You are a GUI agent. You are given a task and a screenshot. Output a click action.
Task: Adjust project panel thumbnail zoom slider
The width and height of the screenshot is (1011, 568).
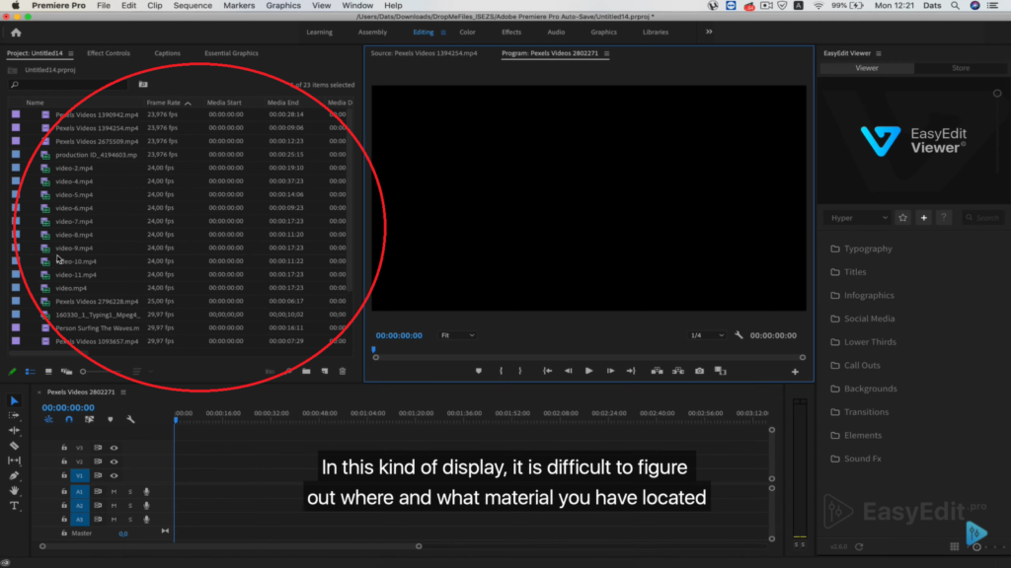pos(83,372)
